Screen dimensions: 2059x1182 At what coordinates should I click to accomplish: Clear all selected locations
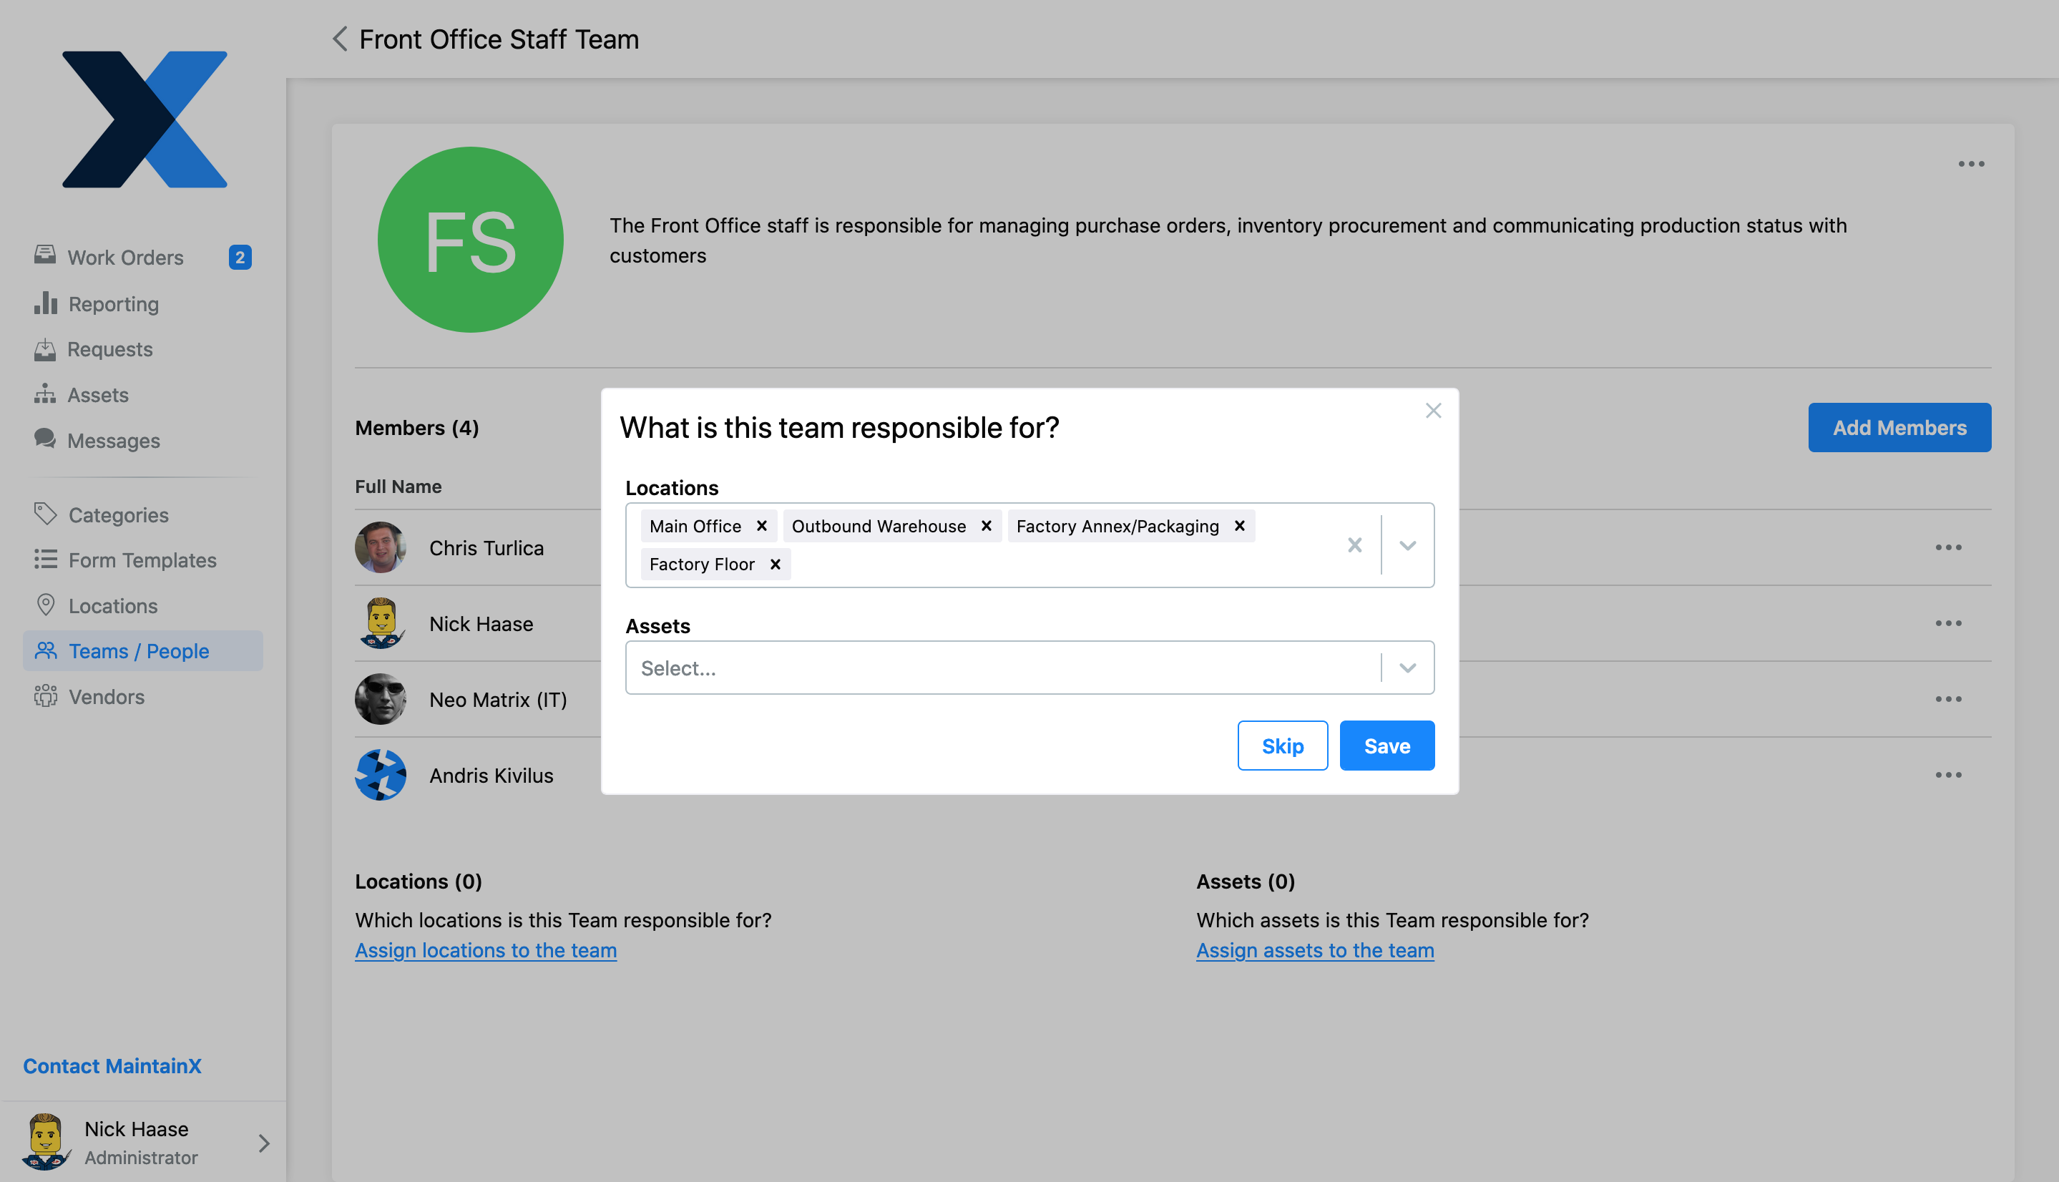1354,544
